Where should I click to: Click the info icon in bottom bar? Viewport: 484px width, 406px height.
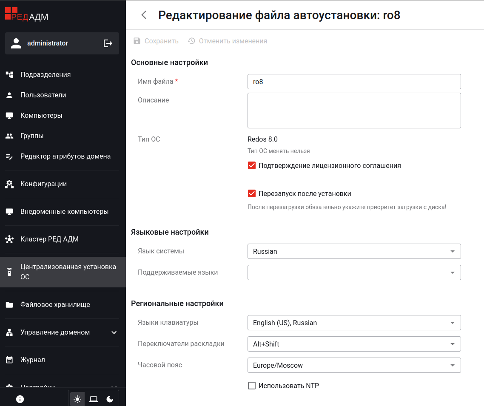20,399
